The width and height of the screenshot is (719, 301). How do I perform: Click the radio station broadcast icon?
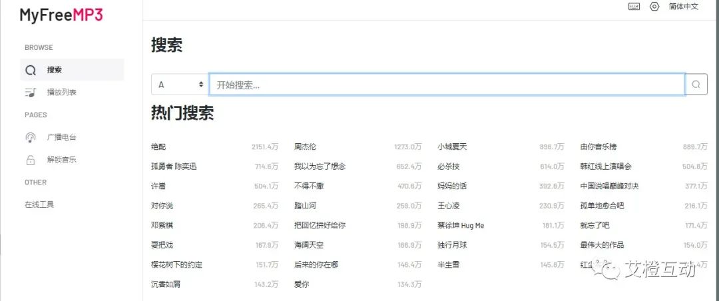point(31,137)
